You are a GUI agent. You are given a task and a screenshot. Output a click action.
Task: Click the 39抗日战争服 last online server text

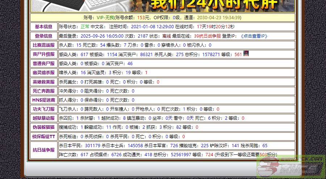tap(207, 36)
